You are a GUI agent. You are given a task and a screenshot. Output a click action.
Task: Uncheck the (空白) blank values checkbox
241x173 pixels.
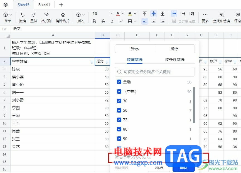pos(119,91)
